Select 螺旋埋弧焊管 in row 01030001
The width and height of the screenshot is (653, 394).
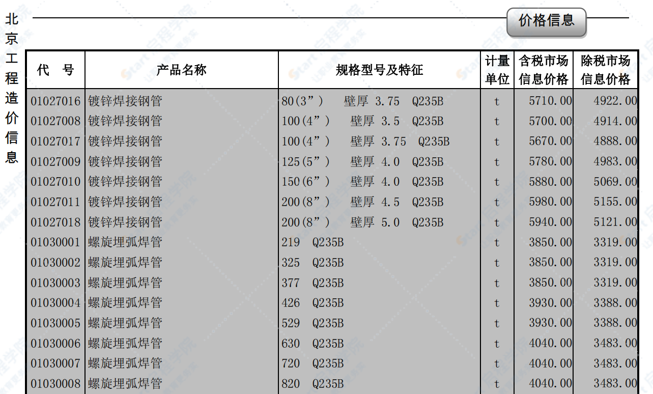[x=125, y=242]
